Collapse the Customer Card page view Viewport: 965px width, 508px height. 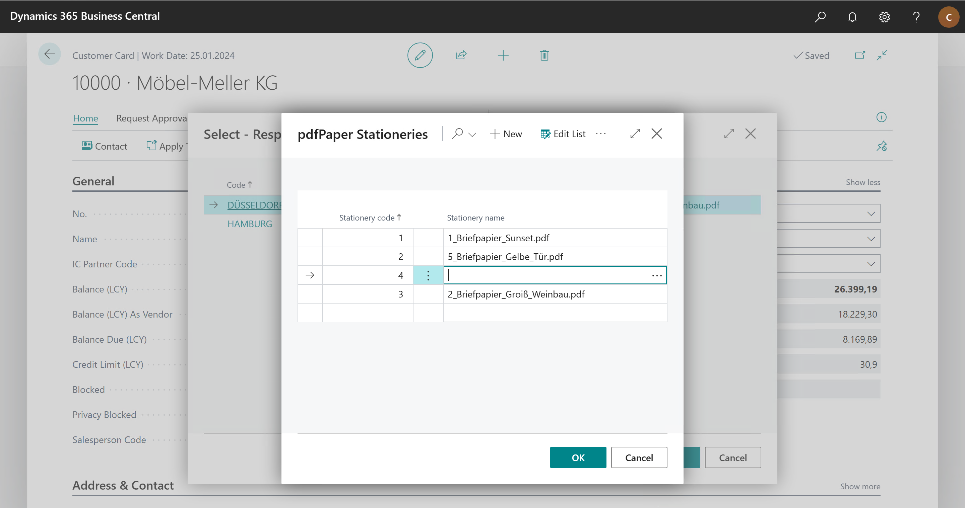[x=882, y=55]
